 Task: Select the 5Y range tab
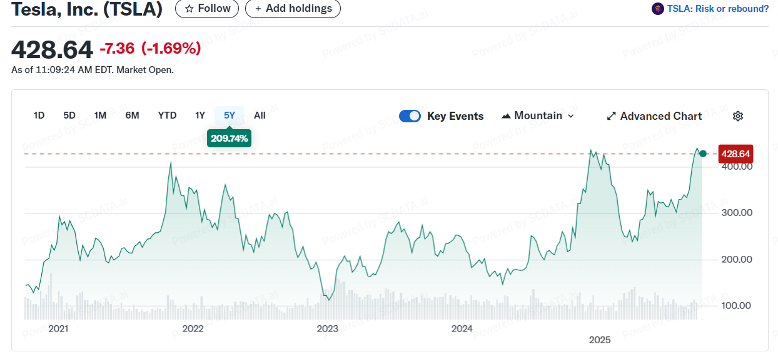click(230, 115)
